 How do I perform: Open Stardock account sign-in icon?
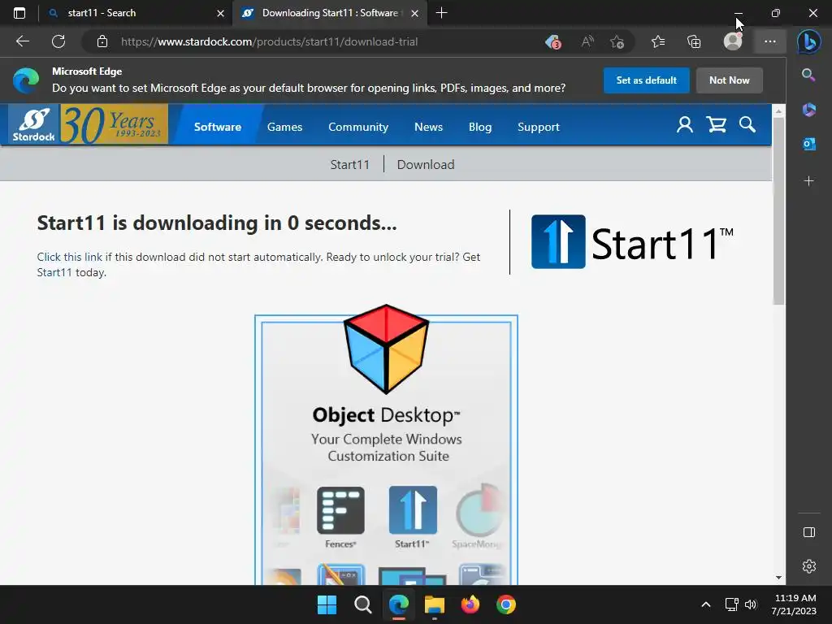[684, 124]
